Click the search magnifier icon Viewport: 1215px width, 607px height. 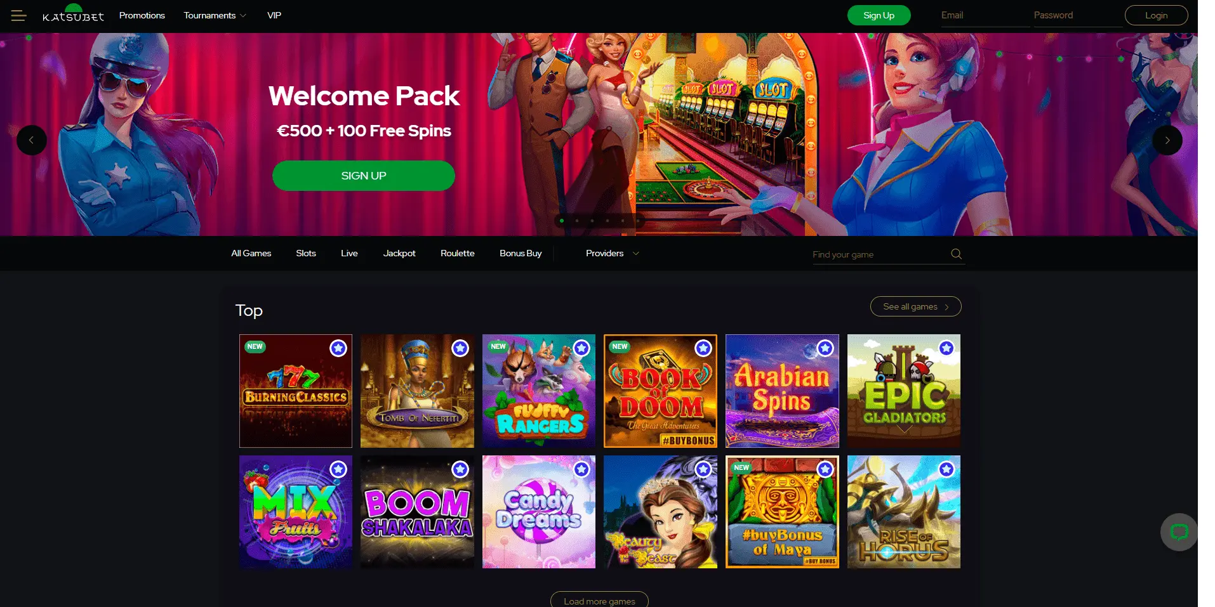(x=956, y=254)
